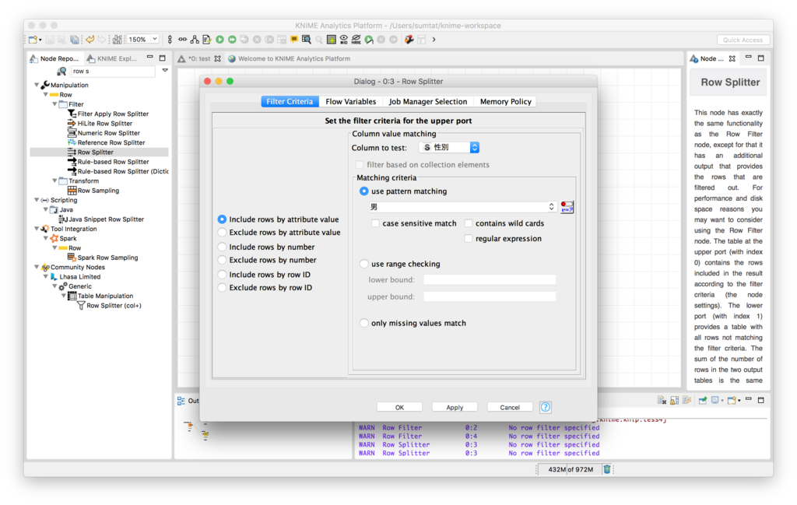The height and width of the screenshot is (505, 797).
Task: Collapse the Scripting tree node
Action: coord(37,200)
